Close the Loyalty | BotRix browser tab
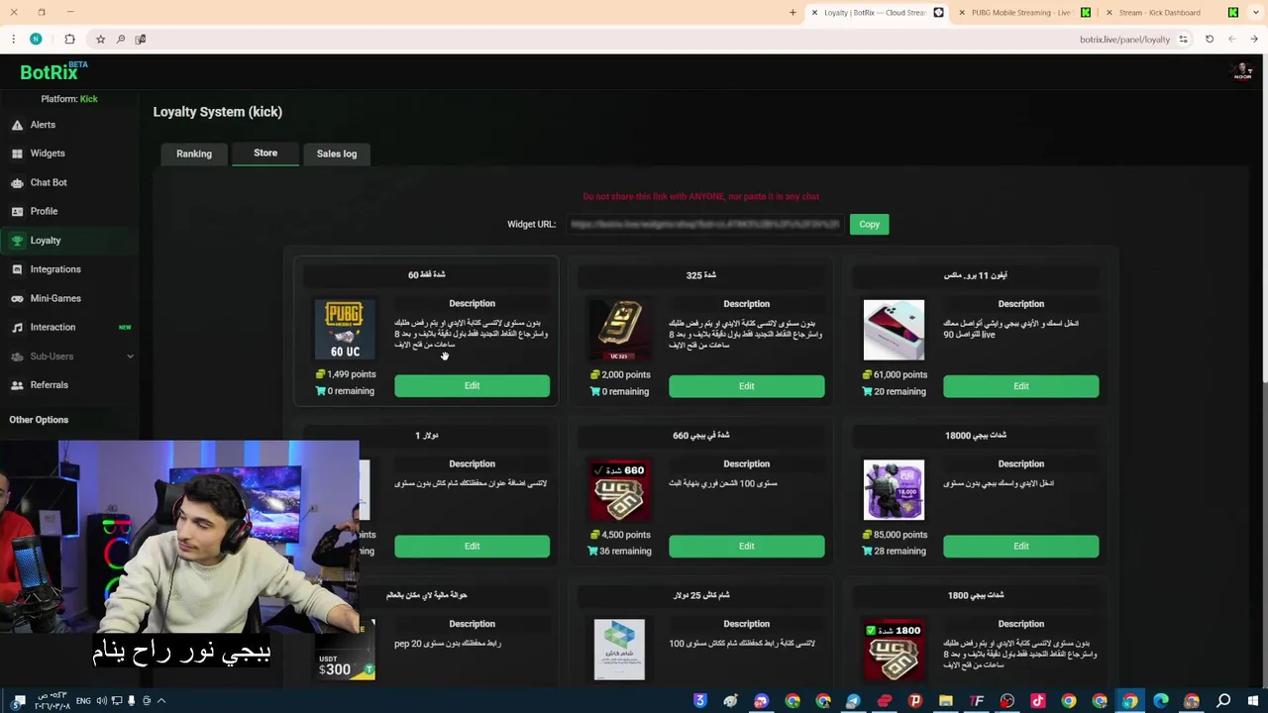Image resolution: width=1268 pixels, height=713 pixels. pyautogui.click(x=814, y=13)
